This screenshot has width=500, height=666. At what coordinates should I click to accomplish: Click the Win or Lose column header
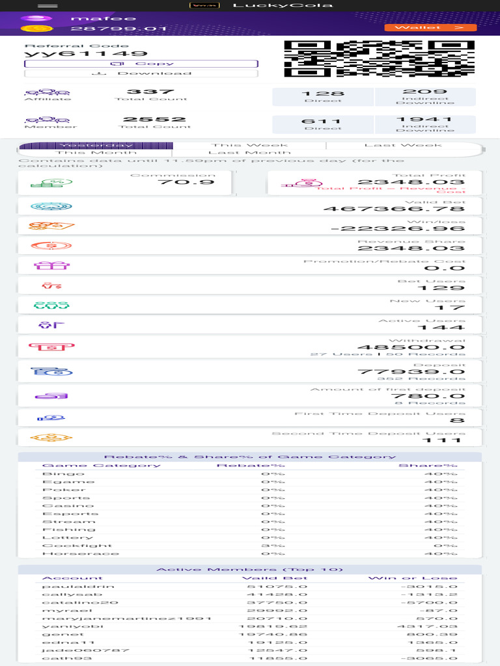(412, 578)
